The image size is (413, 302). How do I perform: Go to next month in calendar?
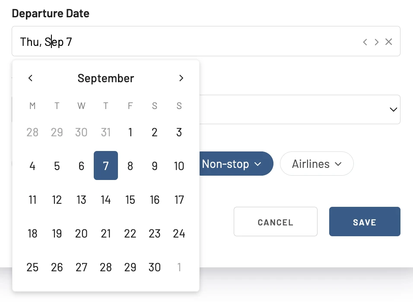tap(181, 78)
